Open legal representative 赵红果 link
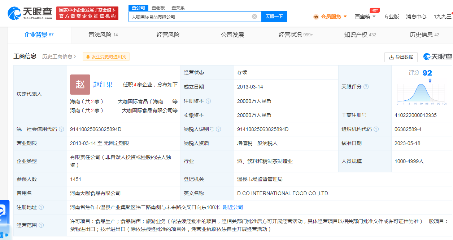This screenshot has height=240, width=453. [x=103, y=85]
